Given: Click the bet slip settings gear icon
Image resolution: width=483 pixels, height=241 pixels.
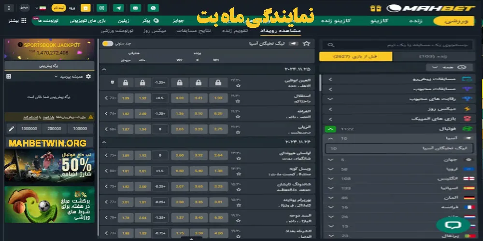Looking at the screenshot, I should pyautogui.click(x=88, y=76).
